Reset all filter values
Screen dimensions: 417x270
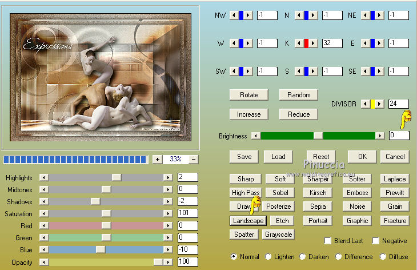tap(321, 157)
